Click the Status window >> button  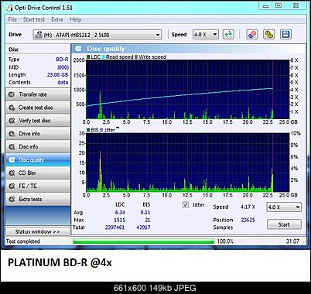pyautogui.click(x=38, y=231)
